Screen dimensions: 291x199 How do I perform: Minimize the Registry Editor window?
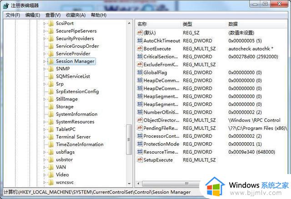click(255, 4)
